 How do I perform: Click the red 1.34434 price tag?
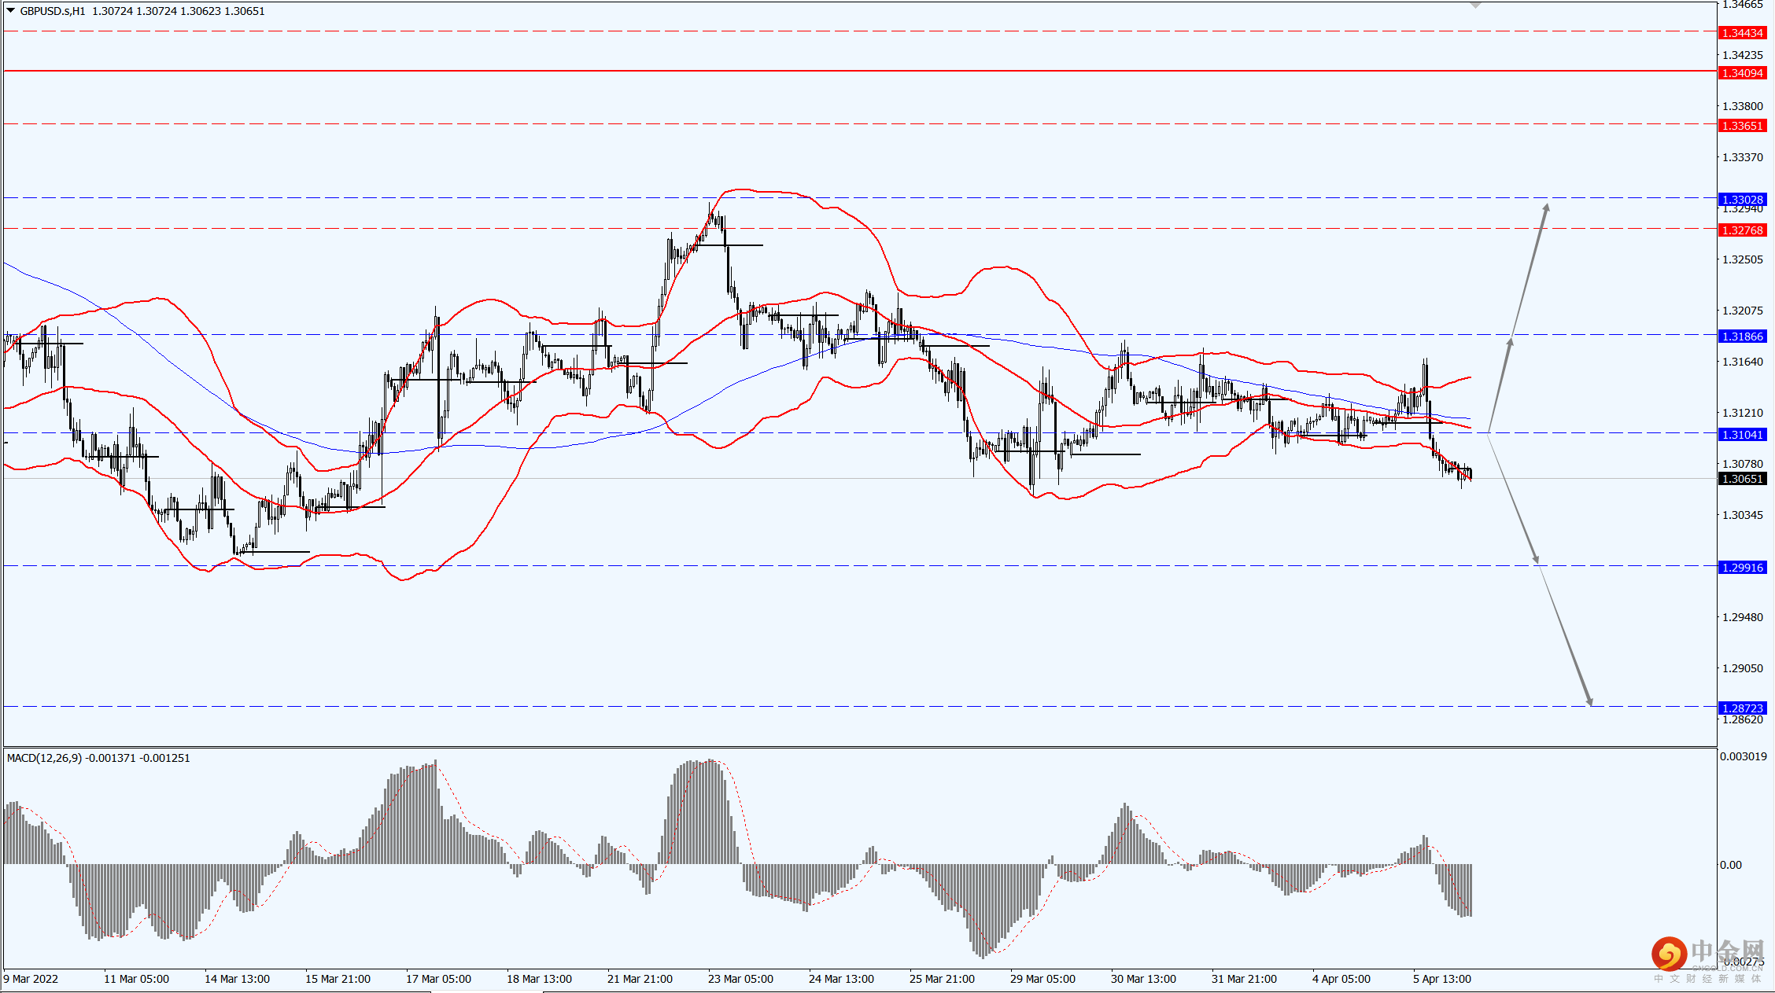(x=1742, y=33)
